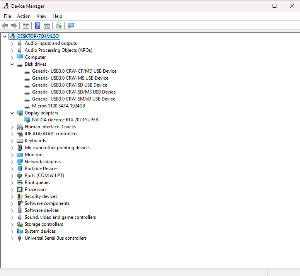Select Micron 1100 SATA 1024GB drive
300x276 pixels.
pyautogui.click(x=58, y=106)
